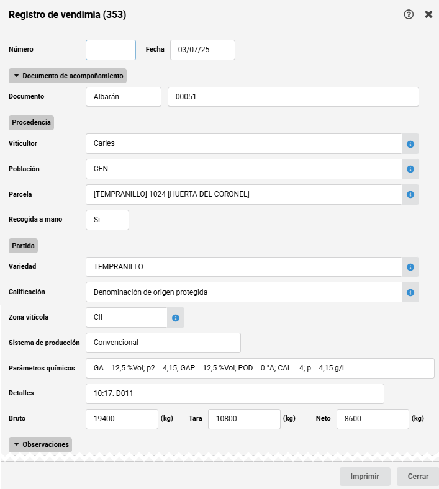Click the Bruto weight field 19400
The width and height of the screenshot is (439, 489).
(x=122, y=419)
